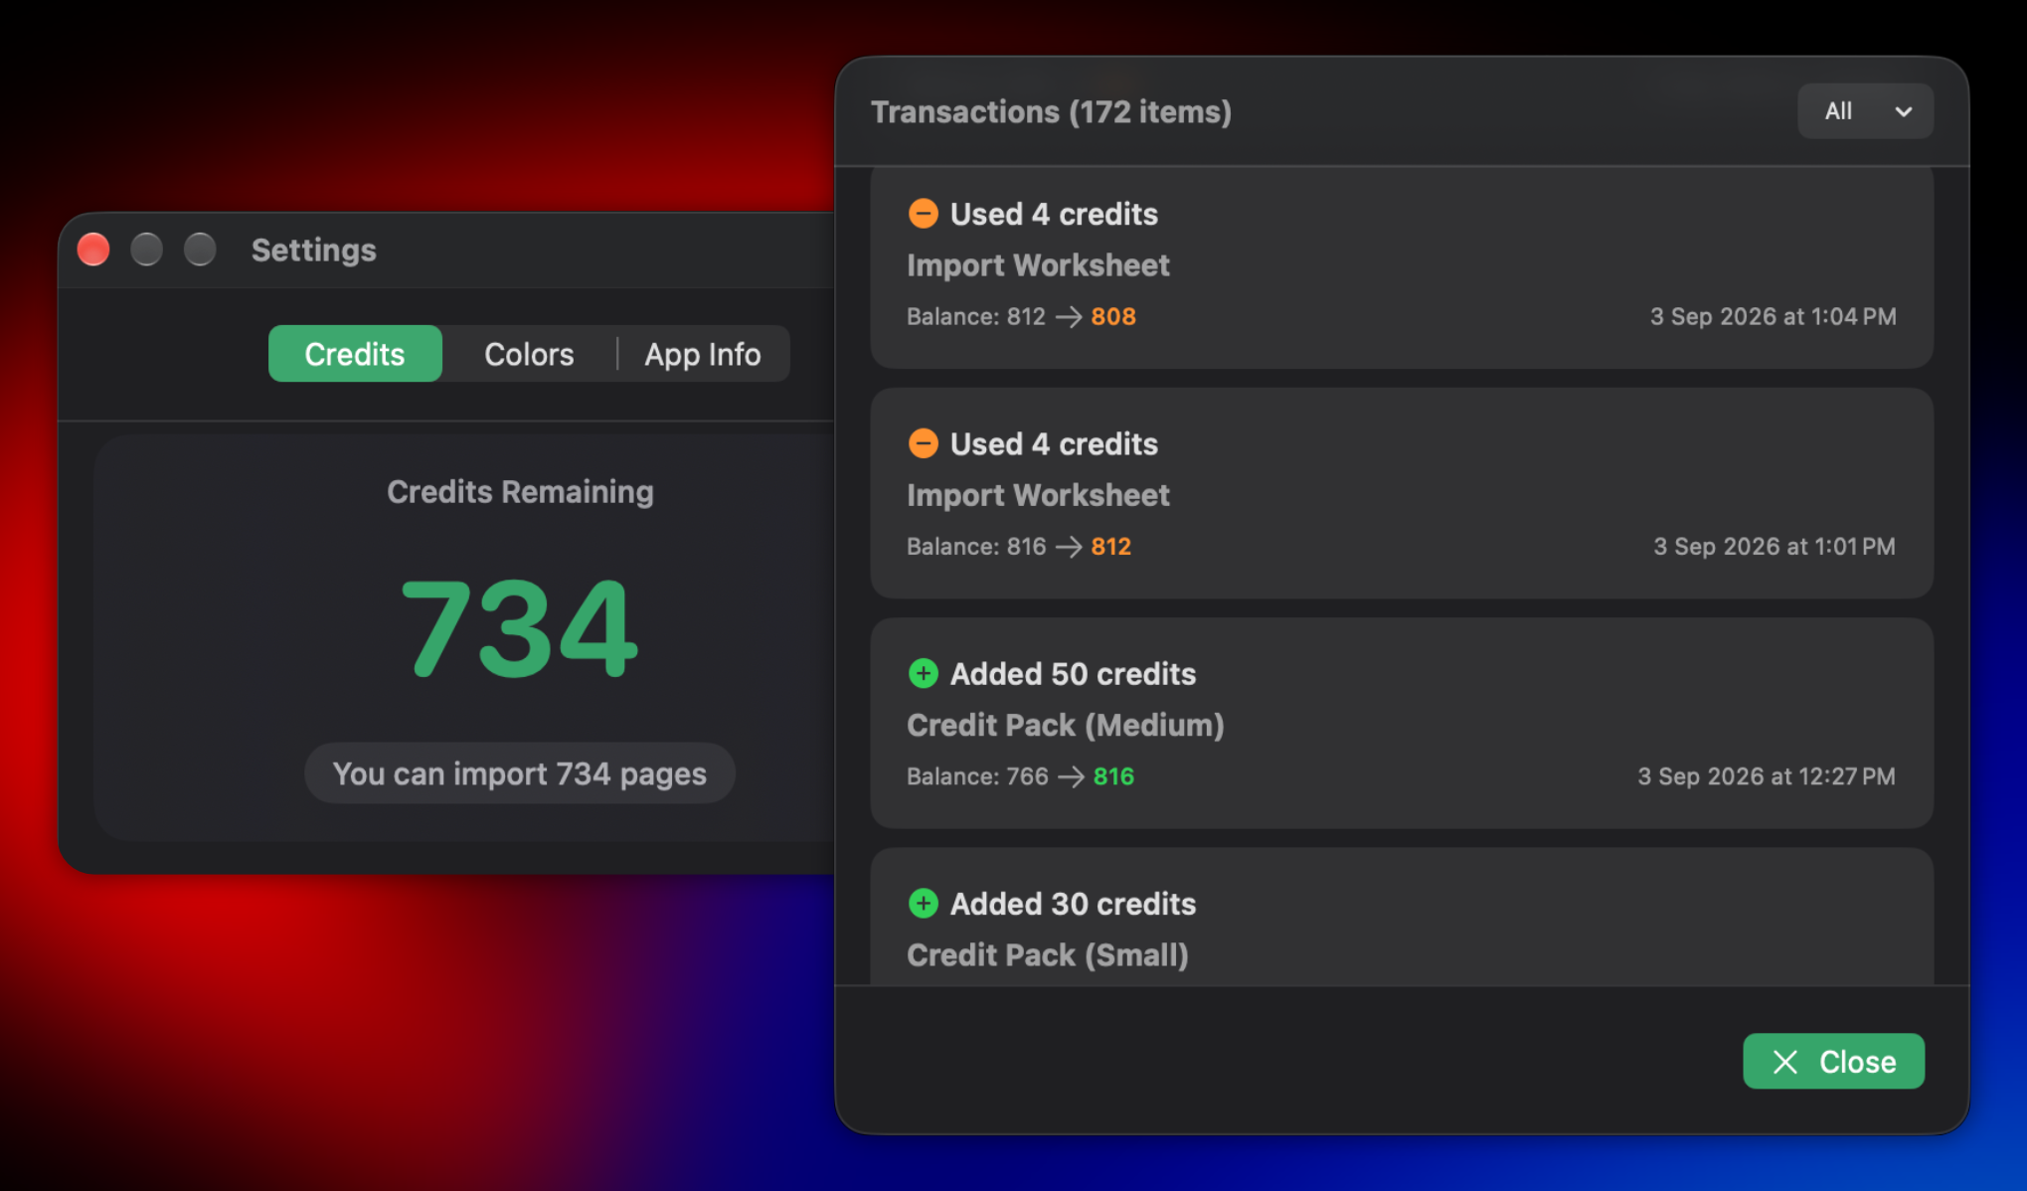Click the "Added 50 credits" title
Viewport: 2027px width, 1191px height.
click(1074, 673)
